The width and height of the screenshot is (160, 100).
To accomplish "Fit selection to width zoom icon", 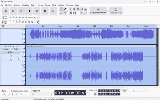I will tap(78, 9).
